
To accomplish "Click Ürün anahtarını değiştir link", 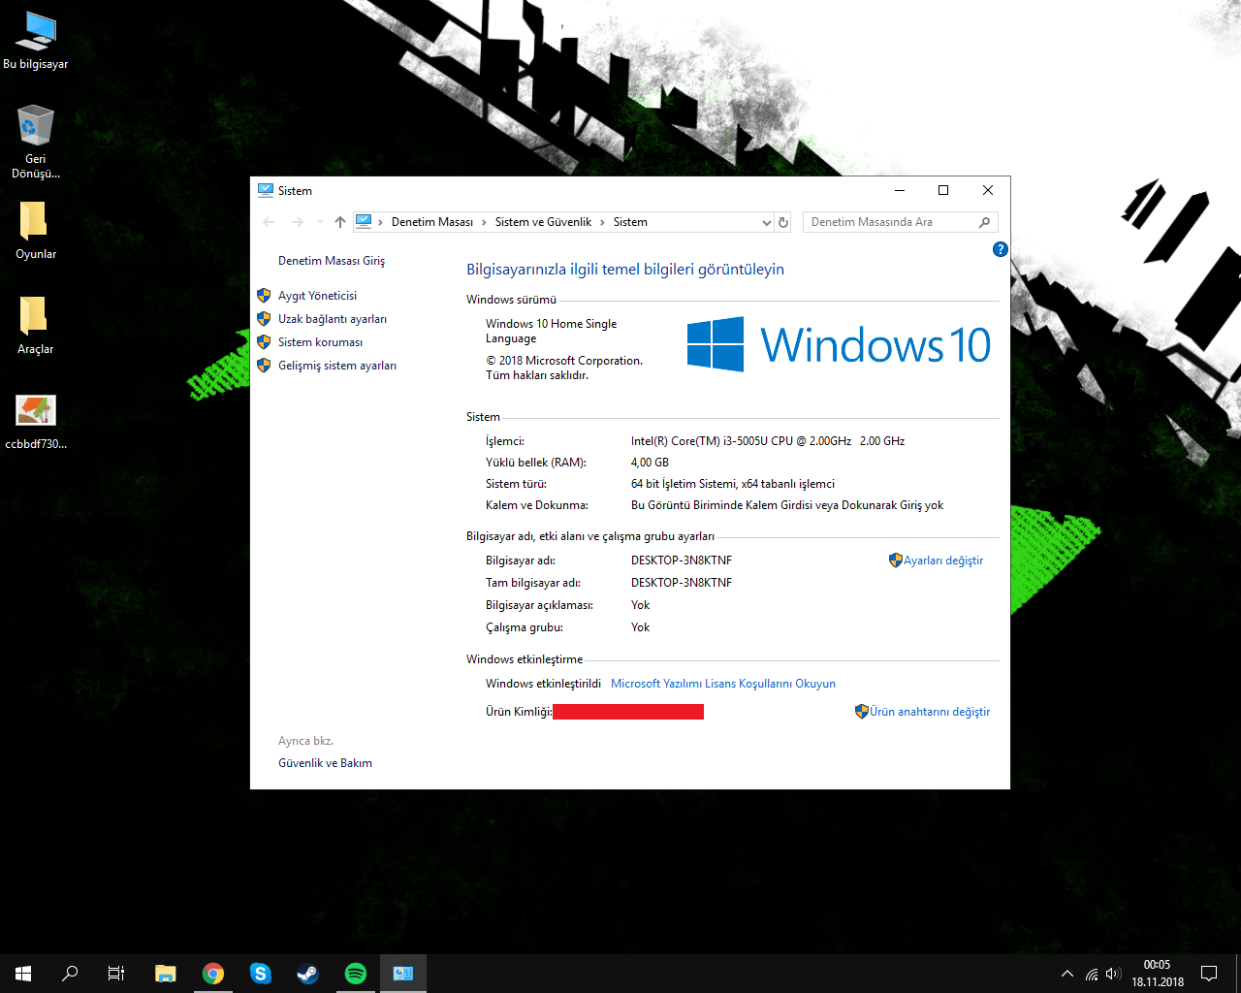I will [x=930, y=712].
